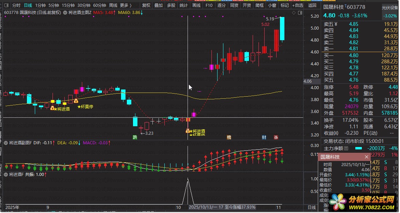
Task: Open 多股 multi-stock view
Action: 171,5
